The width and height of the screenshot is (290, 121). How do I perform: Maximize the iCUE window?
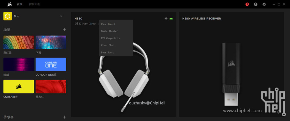click(279, 4)
